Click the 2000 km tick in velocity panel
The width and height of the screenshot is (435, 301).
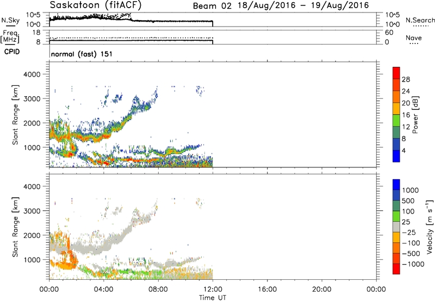point(32,235)
